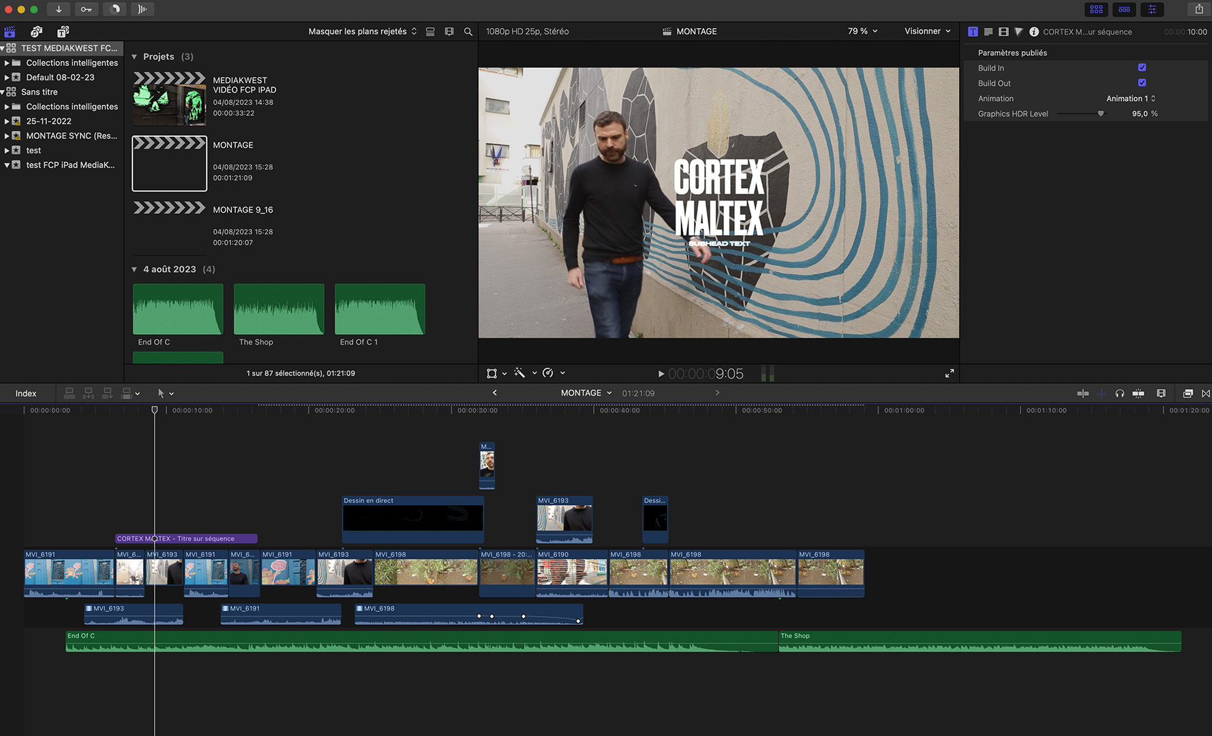1212x736 pixels.
Task: Disable the Build Out checkbox
Action: [x=1142, y=83]
